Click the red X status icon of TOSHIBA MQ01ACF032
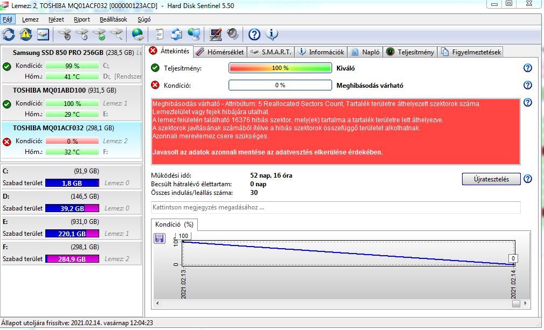Image resolution: width=544 pixels, height=330 pixels. point(7,141)
